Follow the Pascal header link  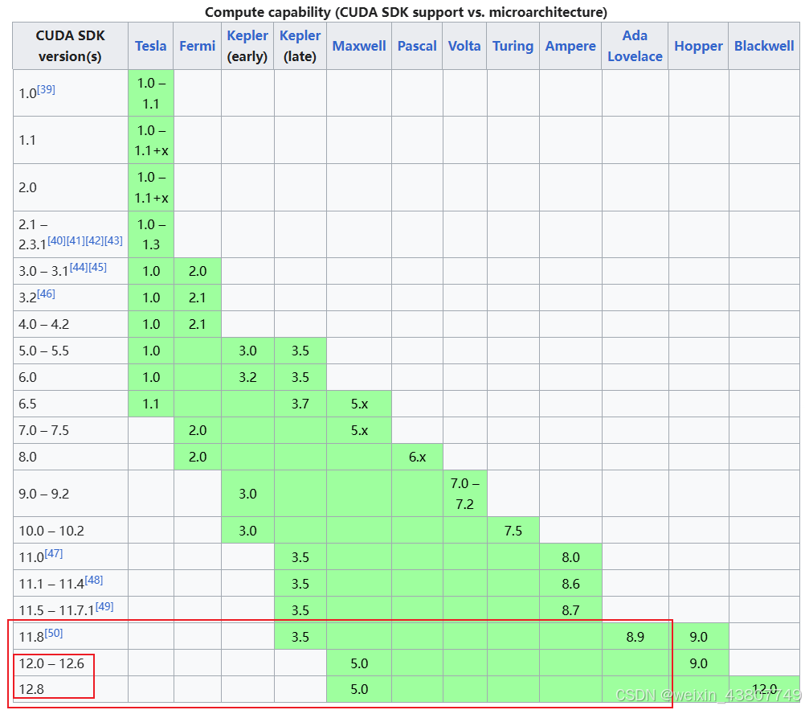417,47
